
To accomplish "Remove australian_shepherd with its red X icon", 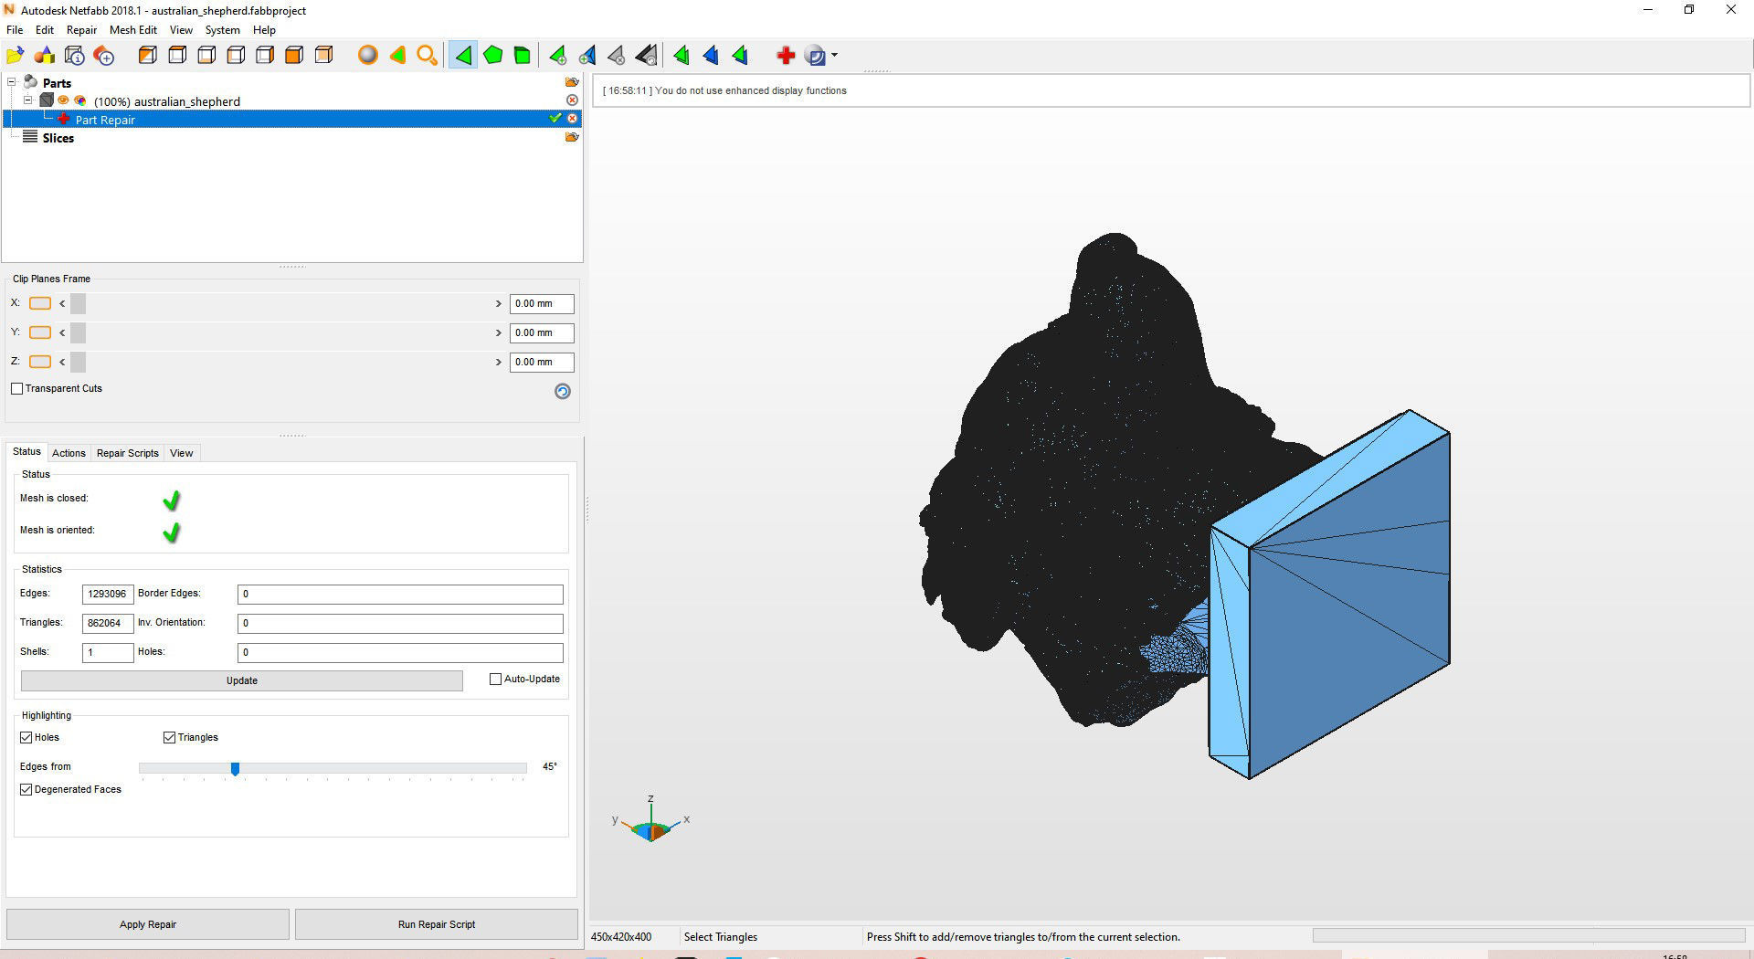I will click(x=573, y=100).
